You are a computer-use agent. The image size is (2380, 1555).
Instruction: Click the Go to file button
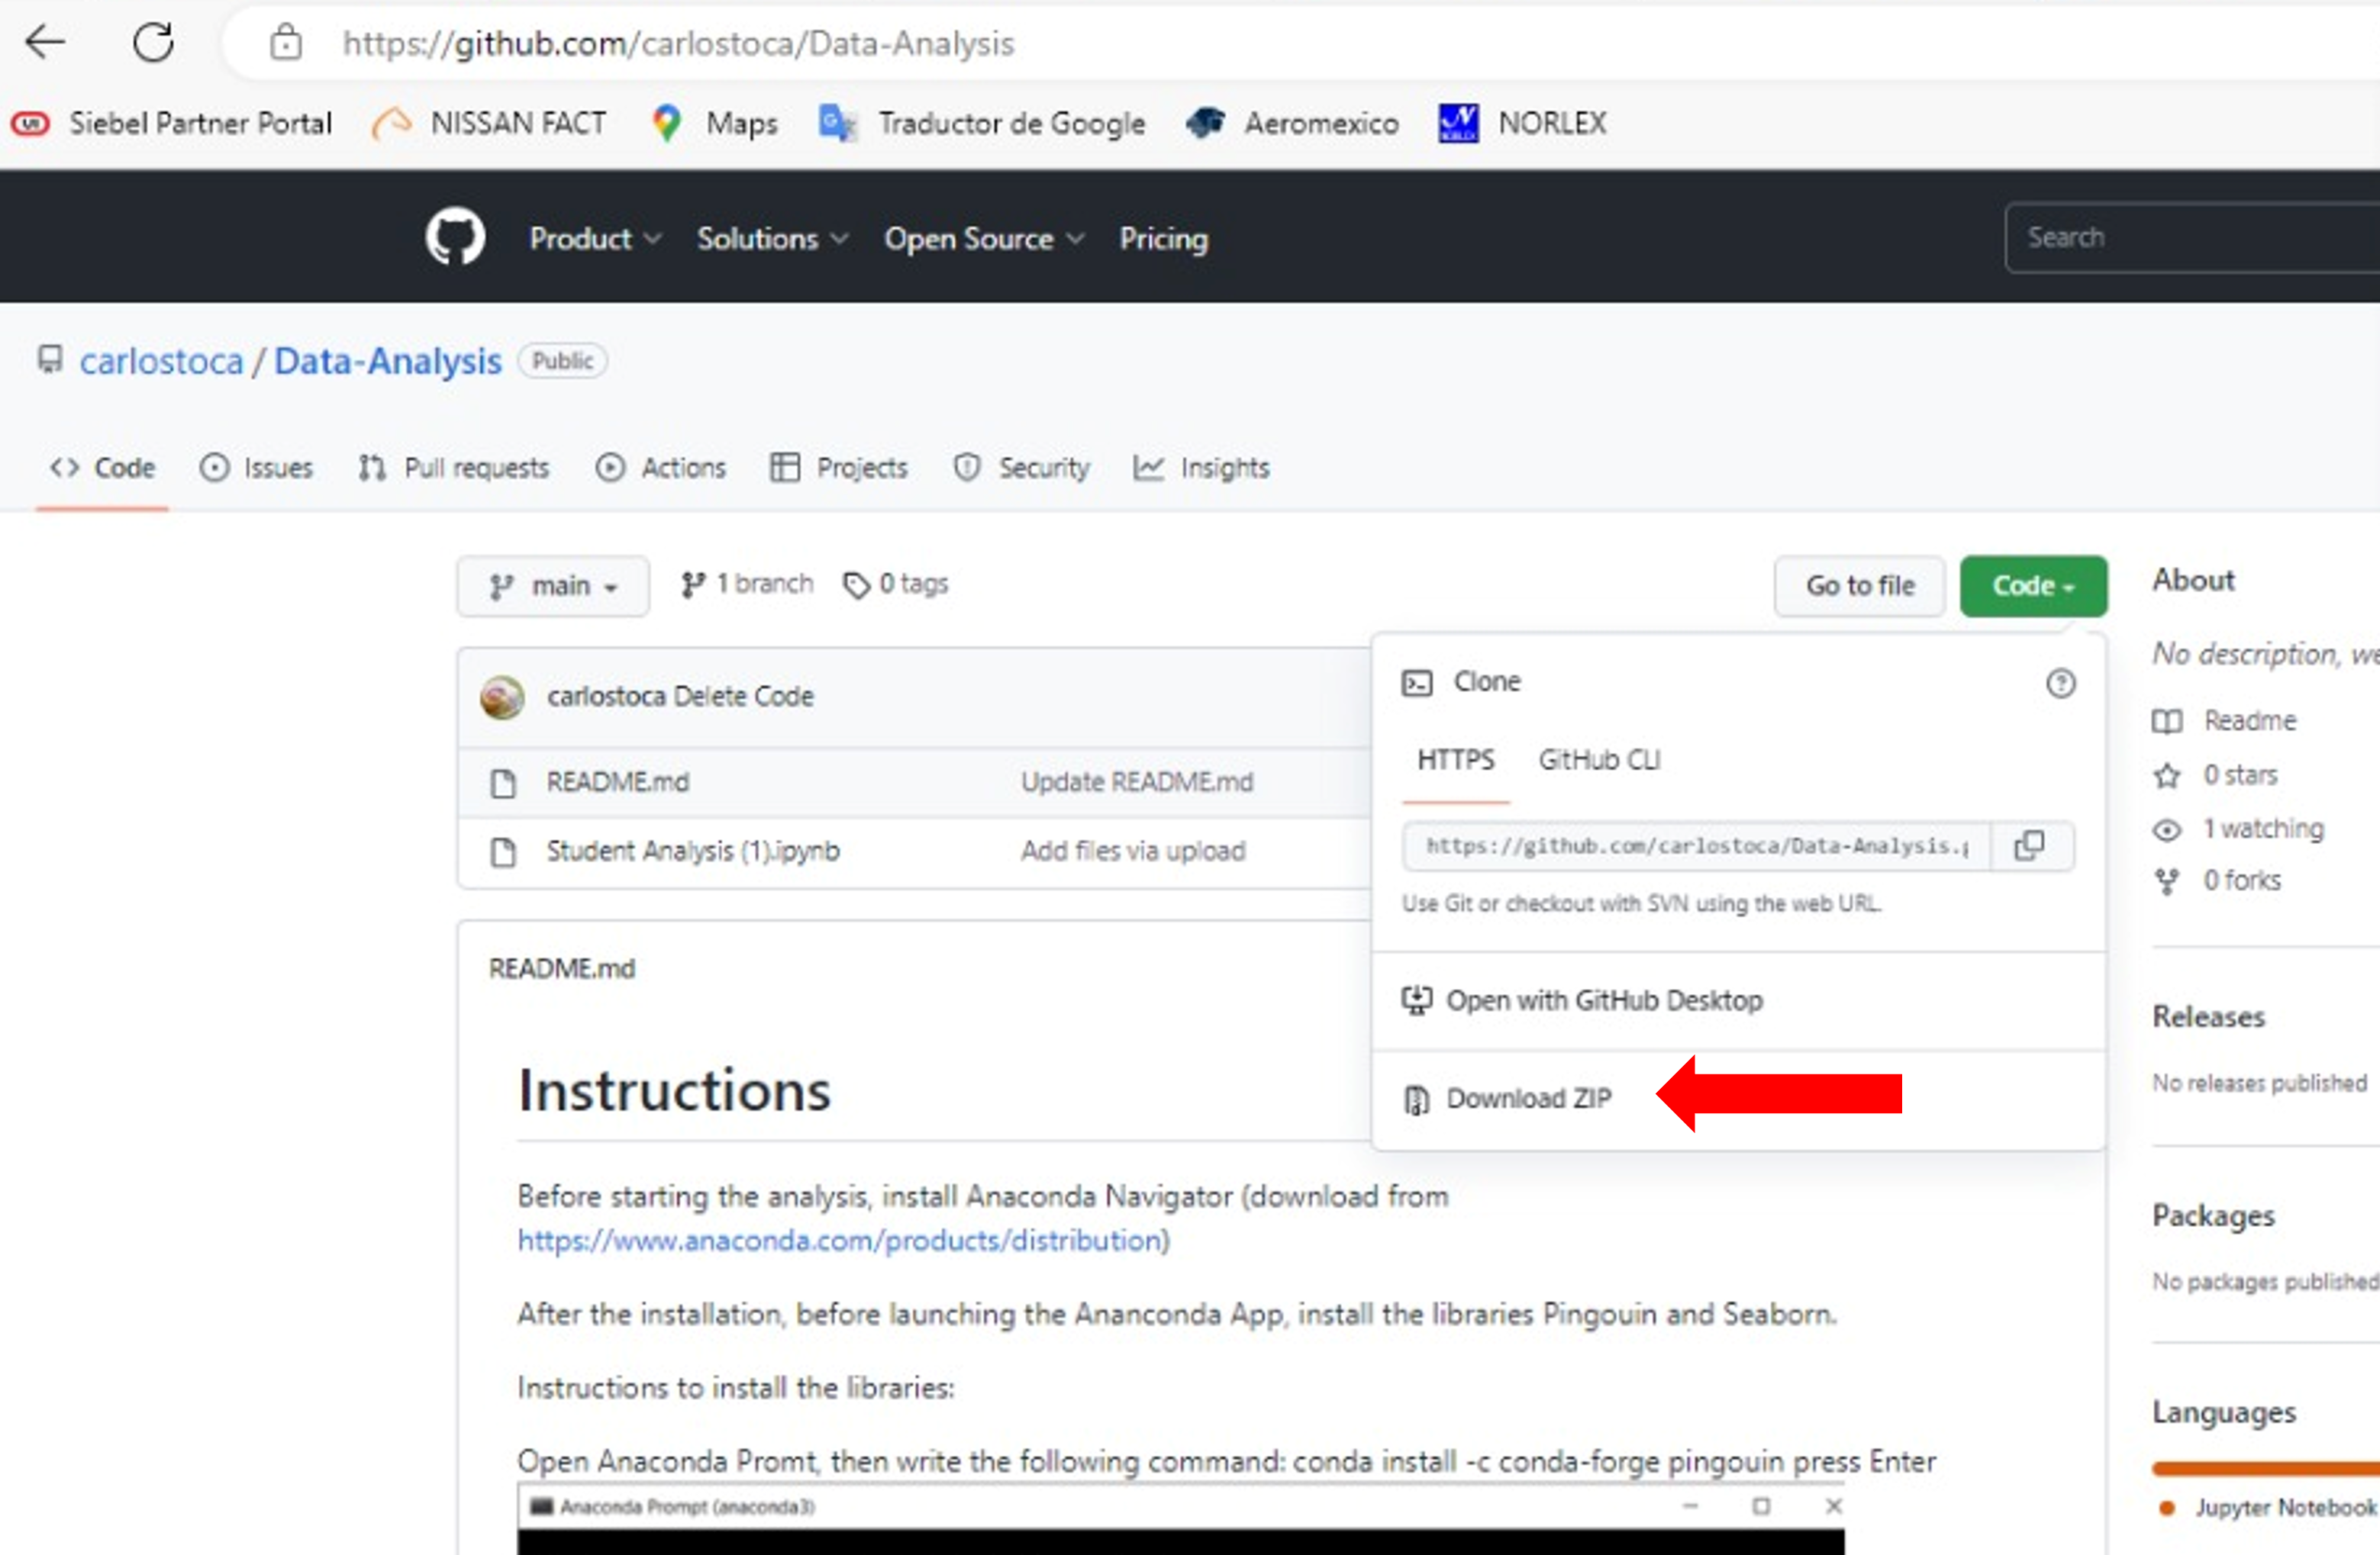(1860, 586)
